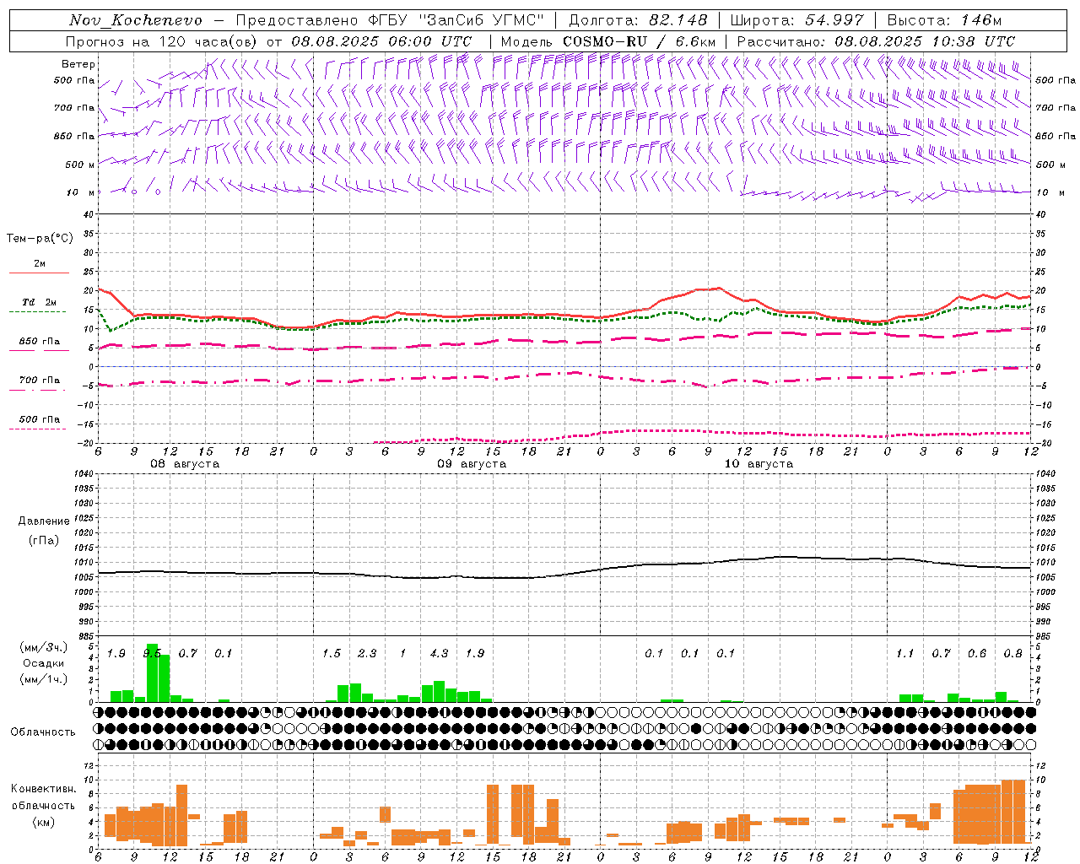
Task: Click the '4.3' three-hour precipitation value
Action: [x=439, y=654]
